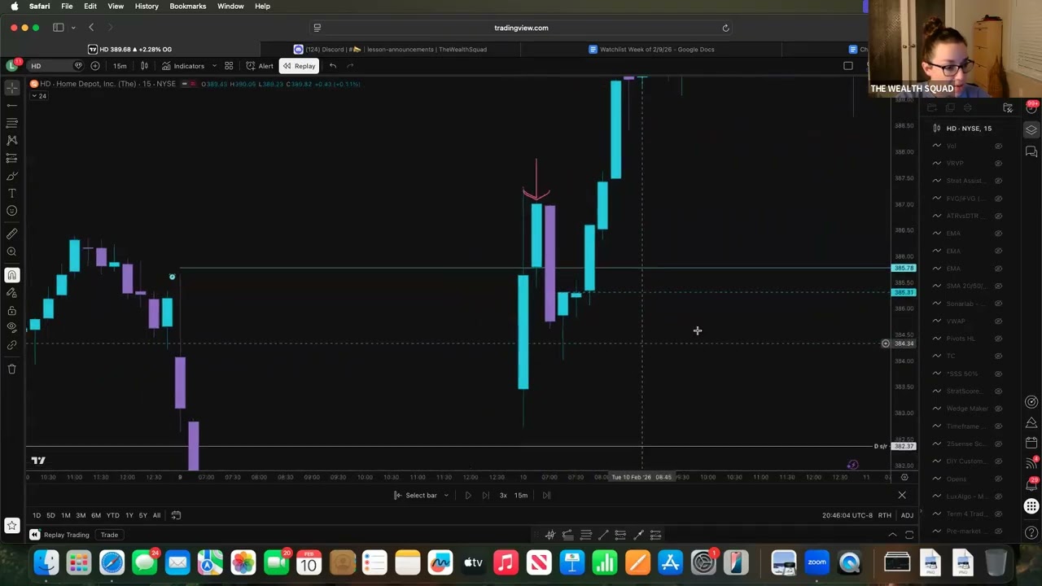Click the compare or add symbol plus icon
The width and height of the screenshot is (1042, 586).
point(95,66)
